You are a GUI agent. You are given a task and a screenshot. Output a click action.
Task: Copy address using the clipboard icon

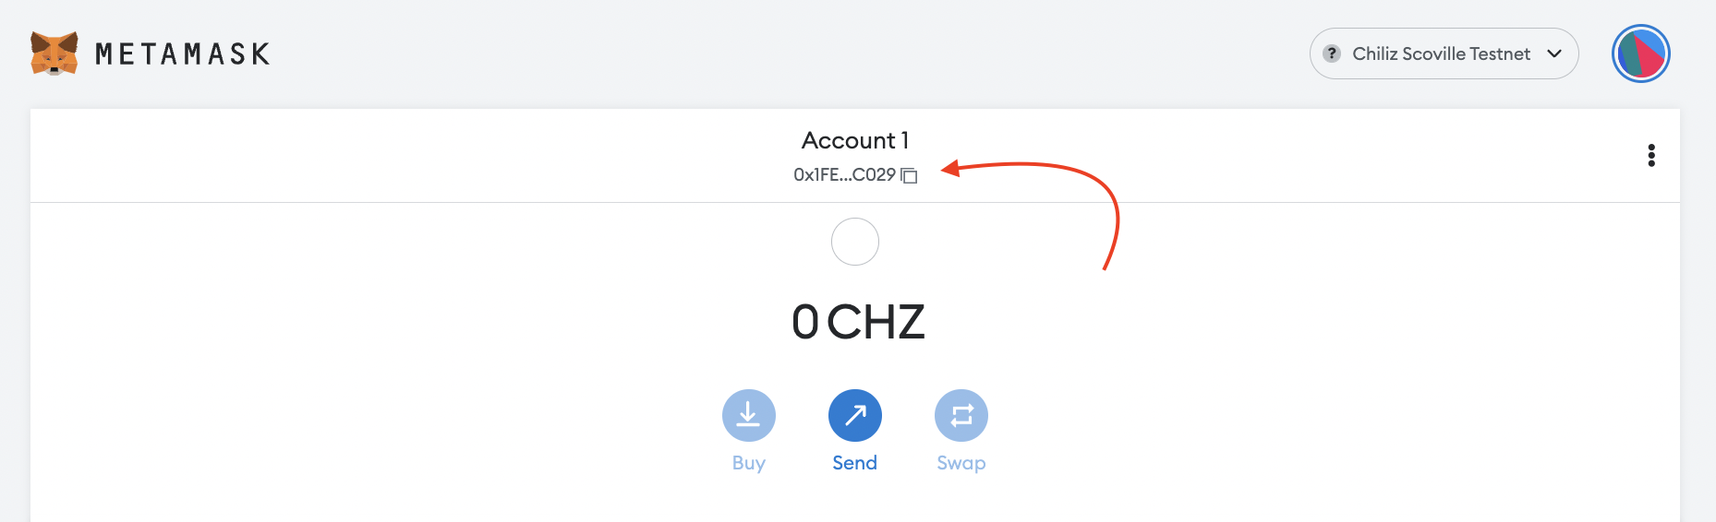910,175
